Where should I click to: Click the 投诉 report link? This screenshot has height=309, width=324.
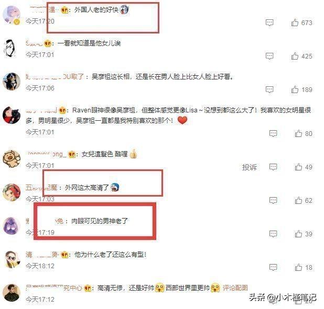pyautogui.click(x=250, y=167)
